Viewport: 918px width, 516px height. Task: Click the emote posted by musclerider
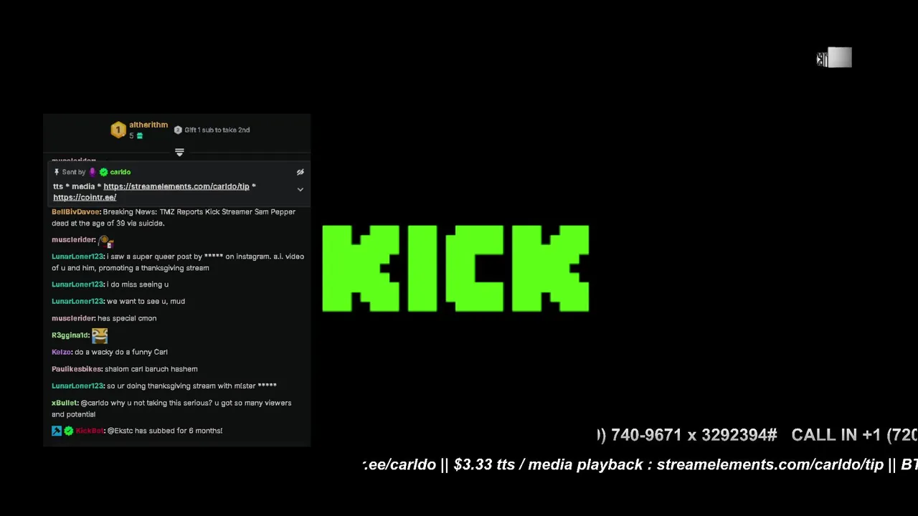coord(106,240)
